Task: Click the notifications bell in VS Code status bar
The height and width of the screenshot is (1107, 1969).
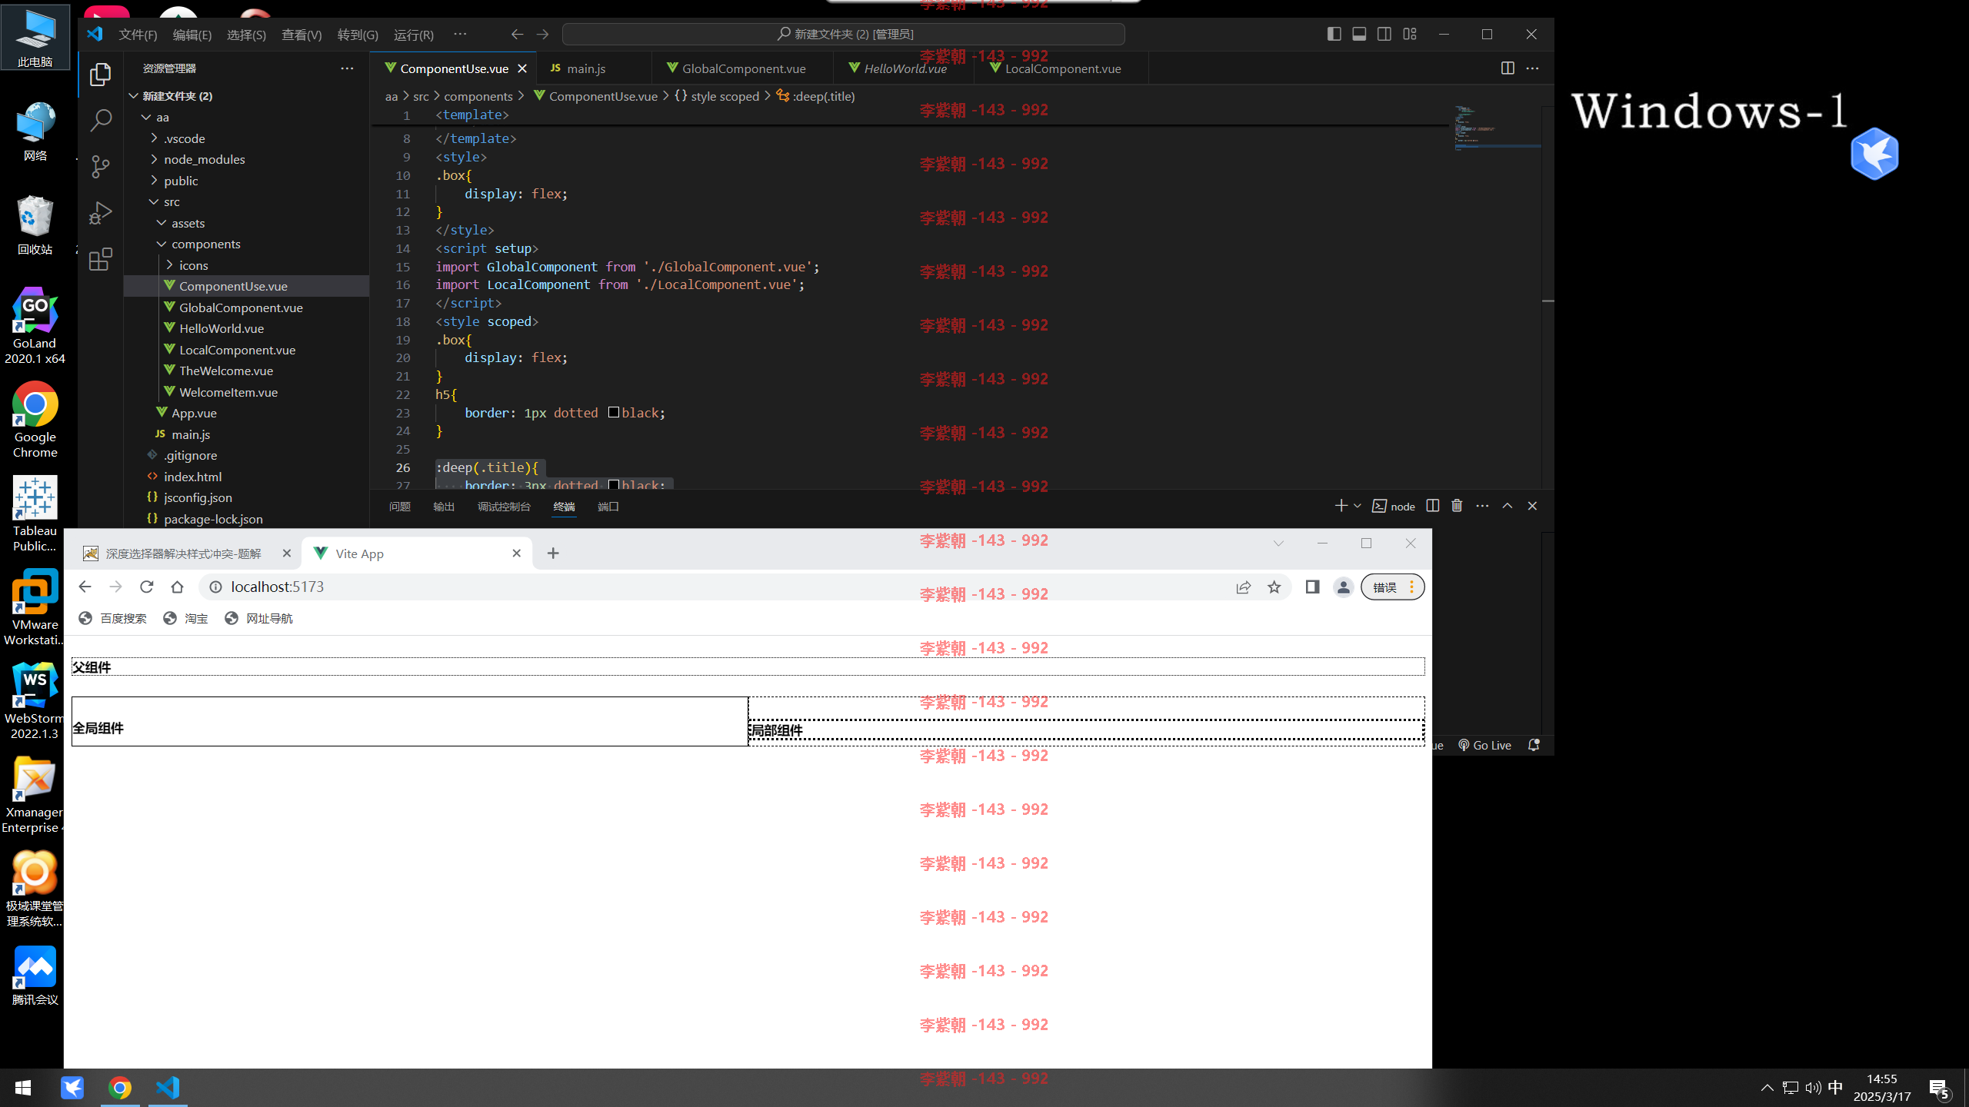Action: click(1534, 745)
